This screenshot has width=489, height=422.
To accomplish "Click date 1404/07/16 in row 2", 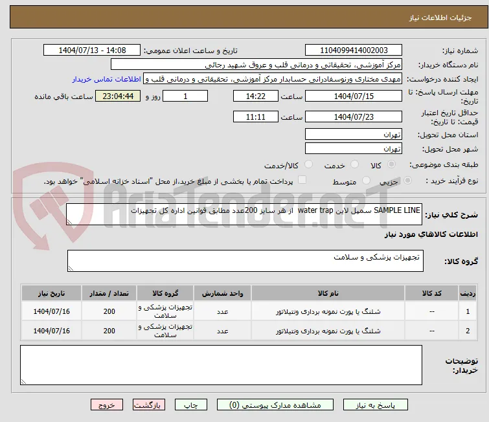I will coord(51,331).
